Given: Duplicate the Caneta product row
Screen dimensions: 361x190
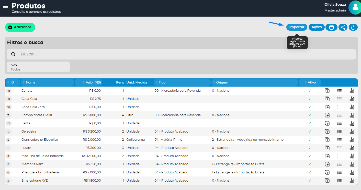Looking at the screenshot, I should [x=327, y=91].
